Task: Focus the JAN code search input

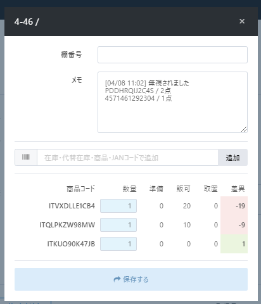Action: [127, 158]
